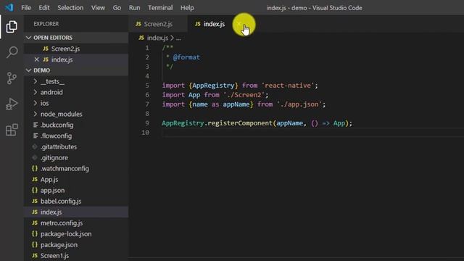The image size is (464, 261).
Task: Expand the ios folder
Action: pos(36,103)
